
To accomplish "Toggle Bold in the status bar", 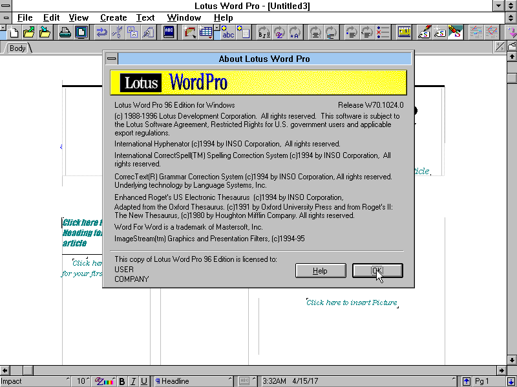I will tap(122, 381).
